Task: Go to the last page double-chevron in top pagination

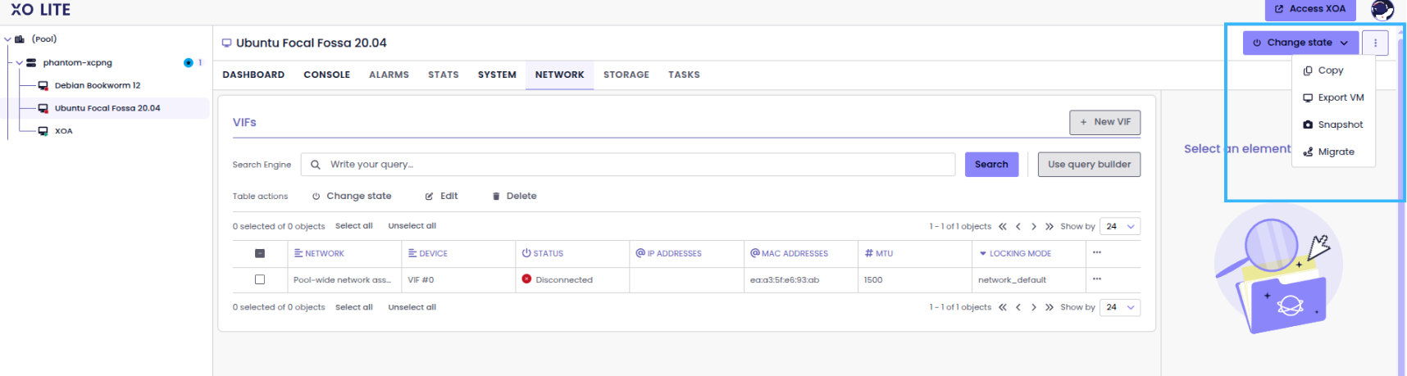Action: pos(1049,227)
